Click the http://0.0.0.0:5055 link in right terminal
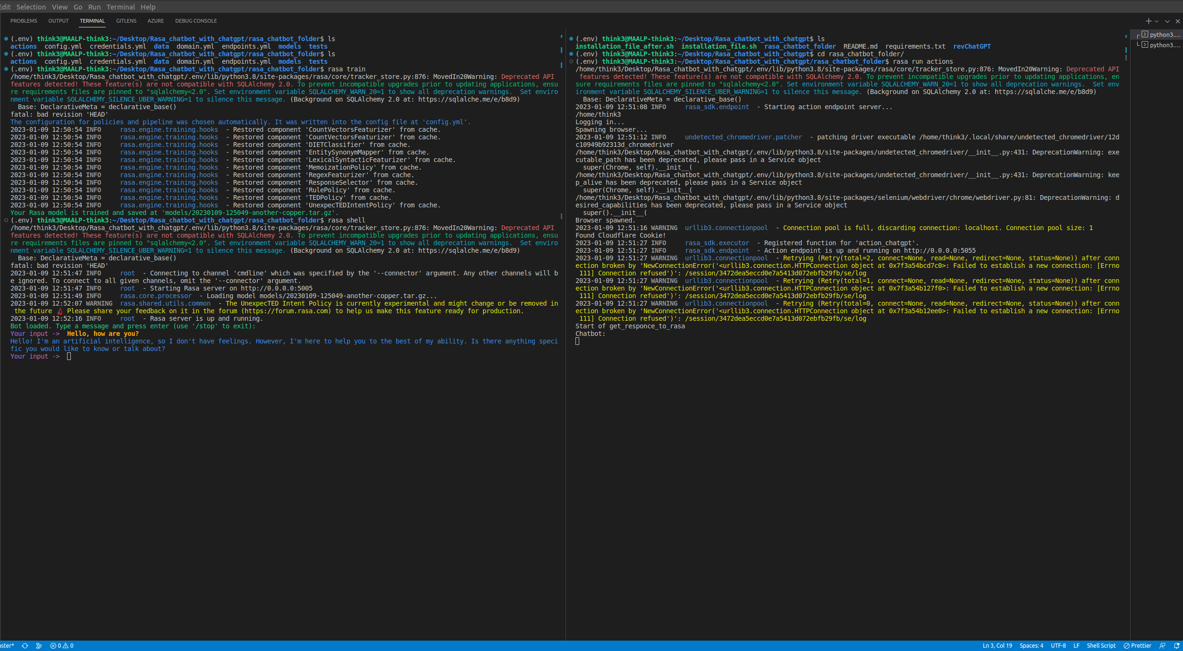 [x=940, y=251]
